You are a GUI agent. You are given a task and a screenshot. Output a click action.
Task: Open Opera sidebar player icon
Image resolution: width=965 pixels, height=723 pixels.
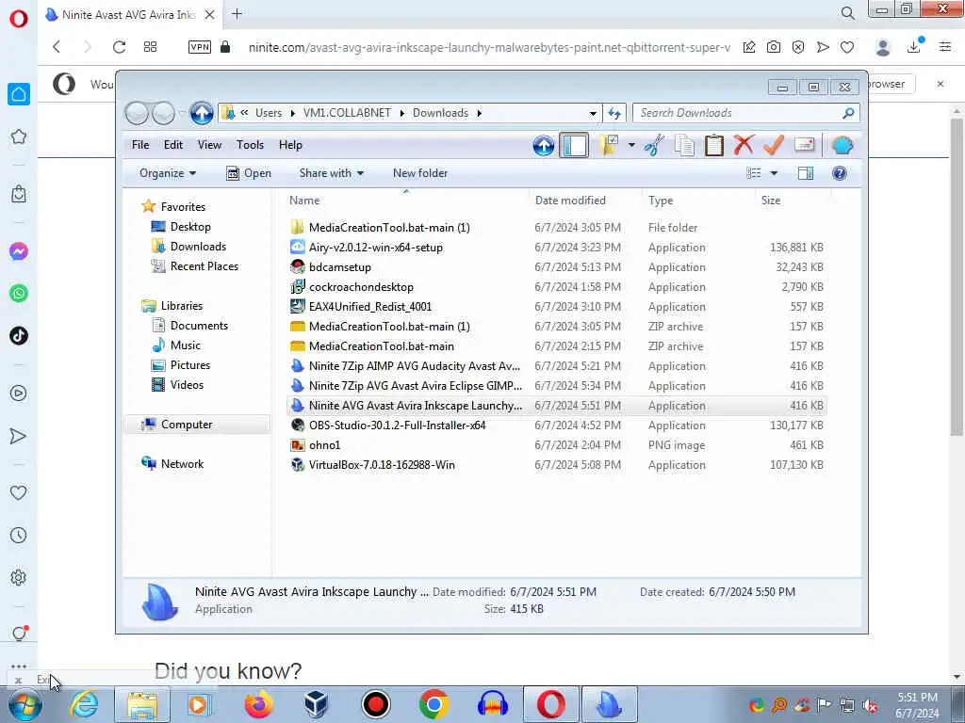point(19,394)
